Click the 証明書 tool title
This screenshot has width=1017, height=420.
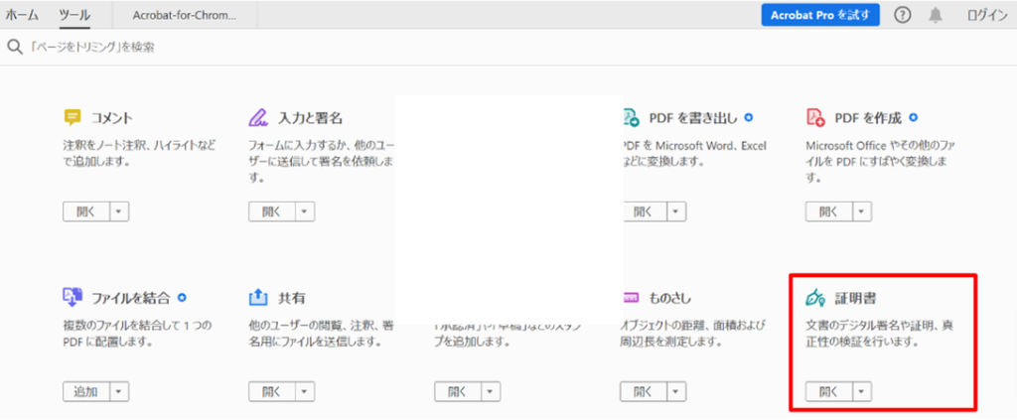click(x=855, y=298)
